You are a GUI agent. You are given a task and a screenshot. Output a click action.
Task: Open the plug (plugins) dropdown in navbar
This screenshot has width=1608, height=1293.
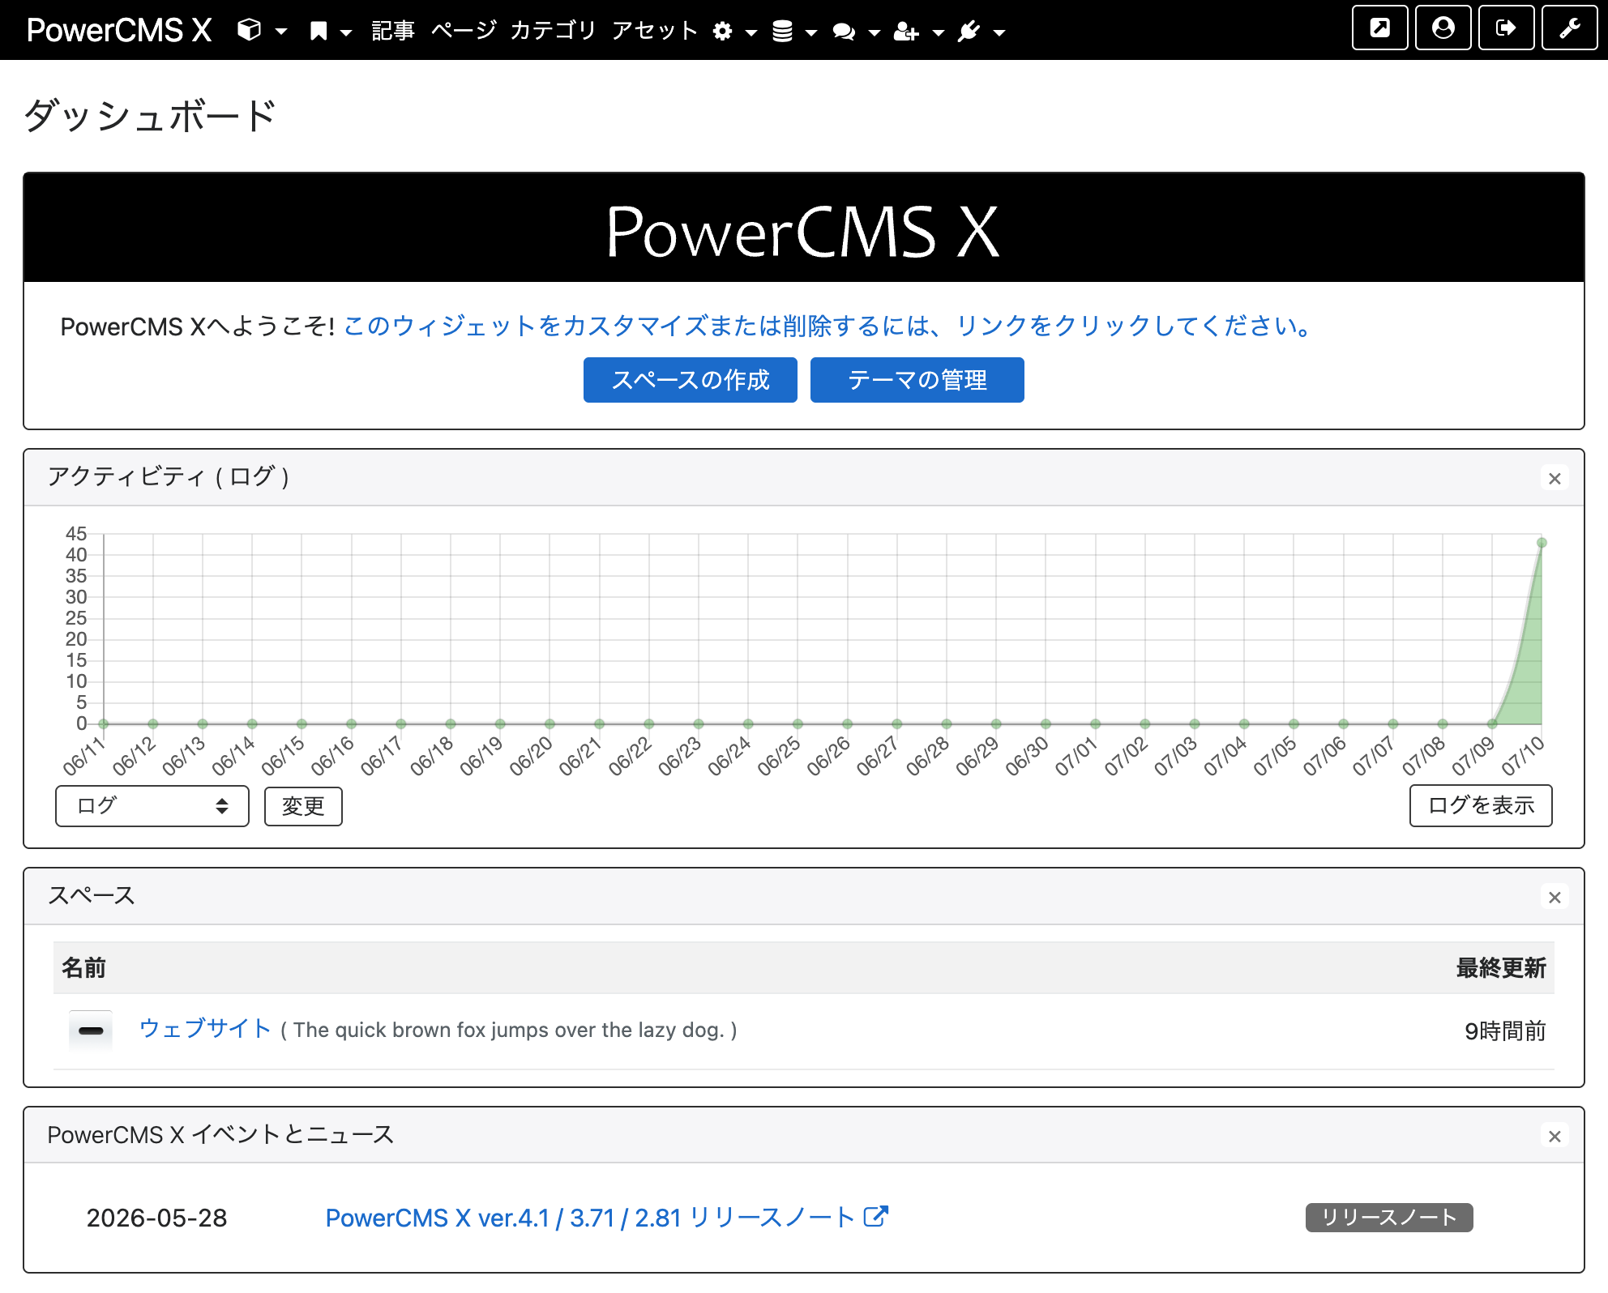[981, 31]
